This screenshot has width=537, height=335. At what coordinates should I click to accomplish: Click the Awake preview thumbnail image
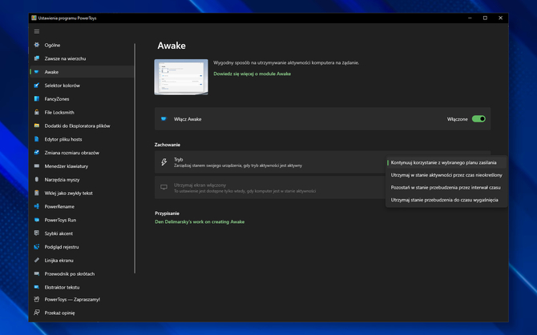[181, 78]
